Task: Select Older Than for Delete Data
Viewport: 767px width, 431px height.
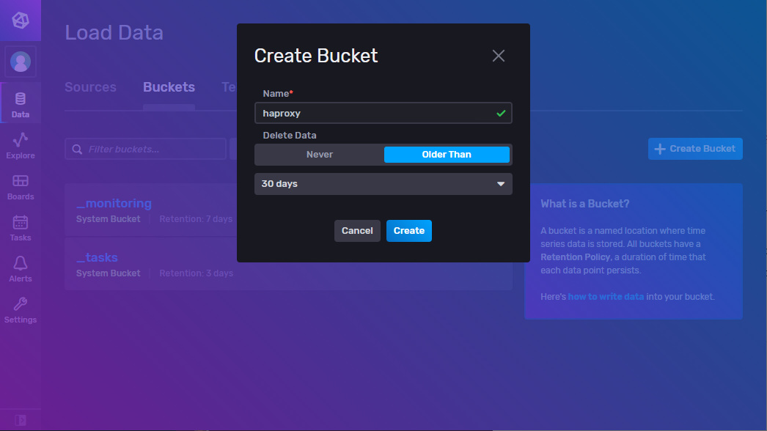Action: coord(447,155)
